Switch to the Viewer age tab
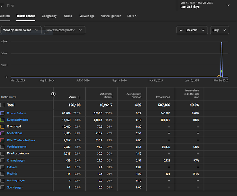 coord(87,16)
